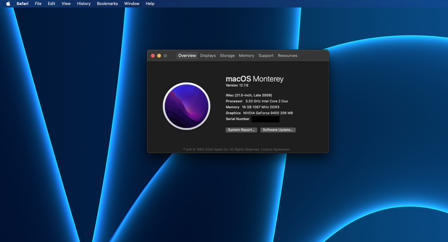Click the macOS Monterey heading
This screenshot has height=242, width=448.
click(255, 79)
